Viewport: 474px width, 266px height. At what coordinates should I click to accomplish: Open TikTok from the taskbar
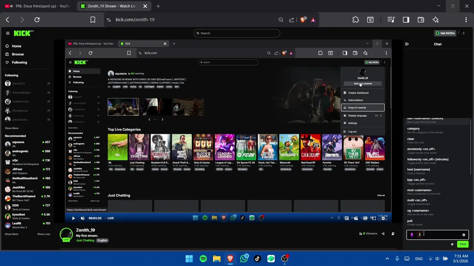click(257, 259)
